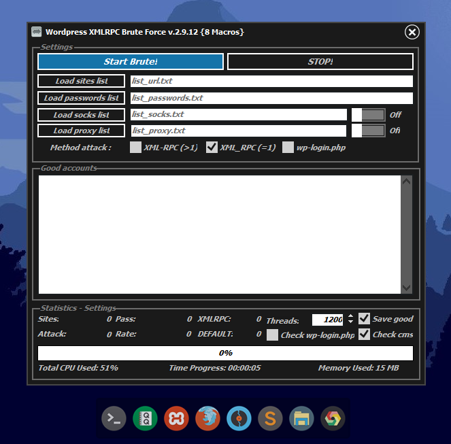Focus the list_proxy.txt input field
Screen dimensions: 451x444
[x=239, y=131]
